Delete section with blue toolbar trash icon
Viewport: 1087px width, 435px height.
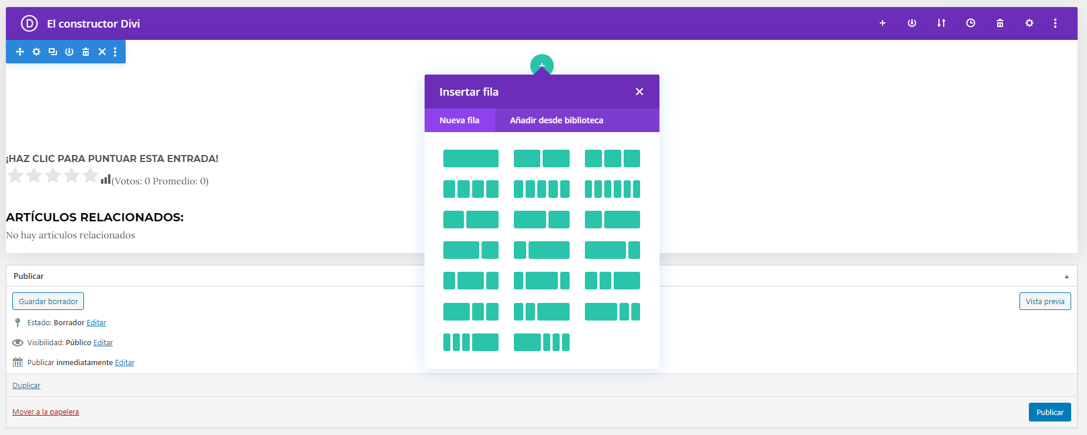(x=86, y=52)
